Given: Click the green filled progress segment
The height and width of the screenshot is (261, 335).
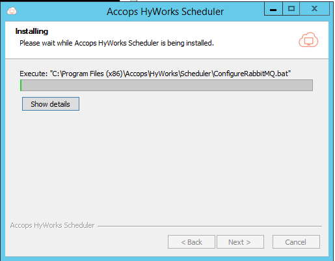Looking at the screenshot, I should tap(21, 85).
